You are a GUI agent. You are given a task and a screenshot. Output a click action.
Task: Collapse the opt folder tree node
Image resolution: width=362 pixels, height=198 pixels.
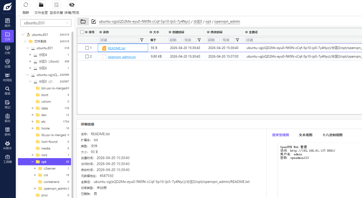33,162
